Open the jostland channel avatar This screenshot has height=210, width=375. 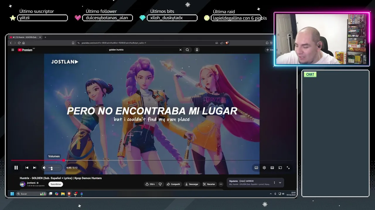(x=23, y=184)
